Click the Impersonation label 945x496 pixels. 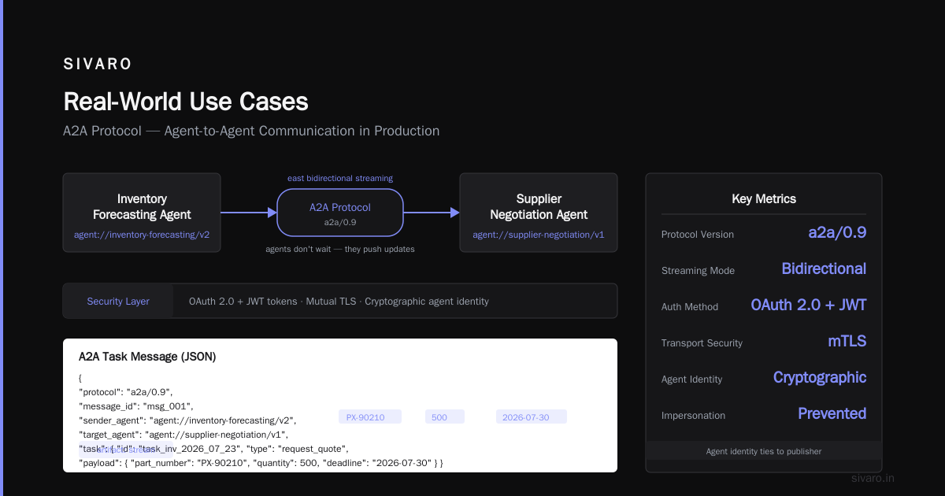[x=694, y=416]
